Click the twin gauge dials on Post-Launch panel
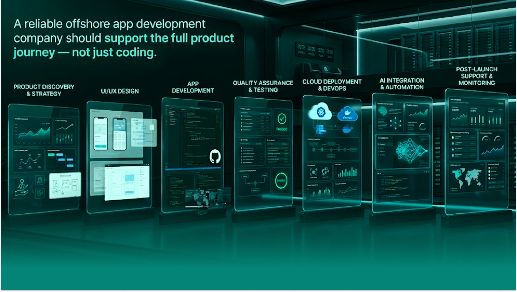The image size is (517, 292). coord(492,139)
